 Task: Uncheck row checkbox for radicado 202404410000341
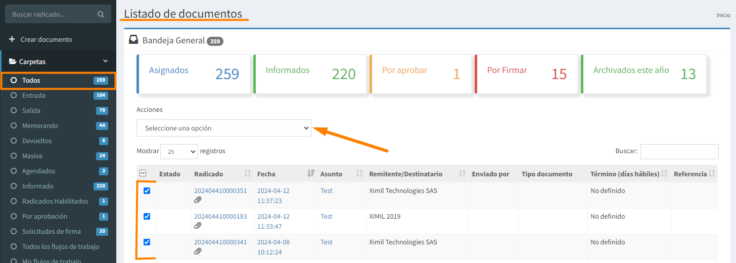(147, 242)
